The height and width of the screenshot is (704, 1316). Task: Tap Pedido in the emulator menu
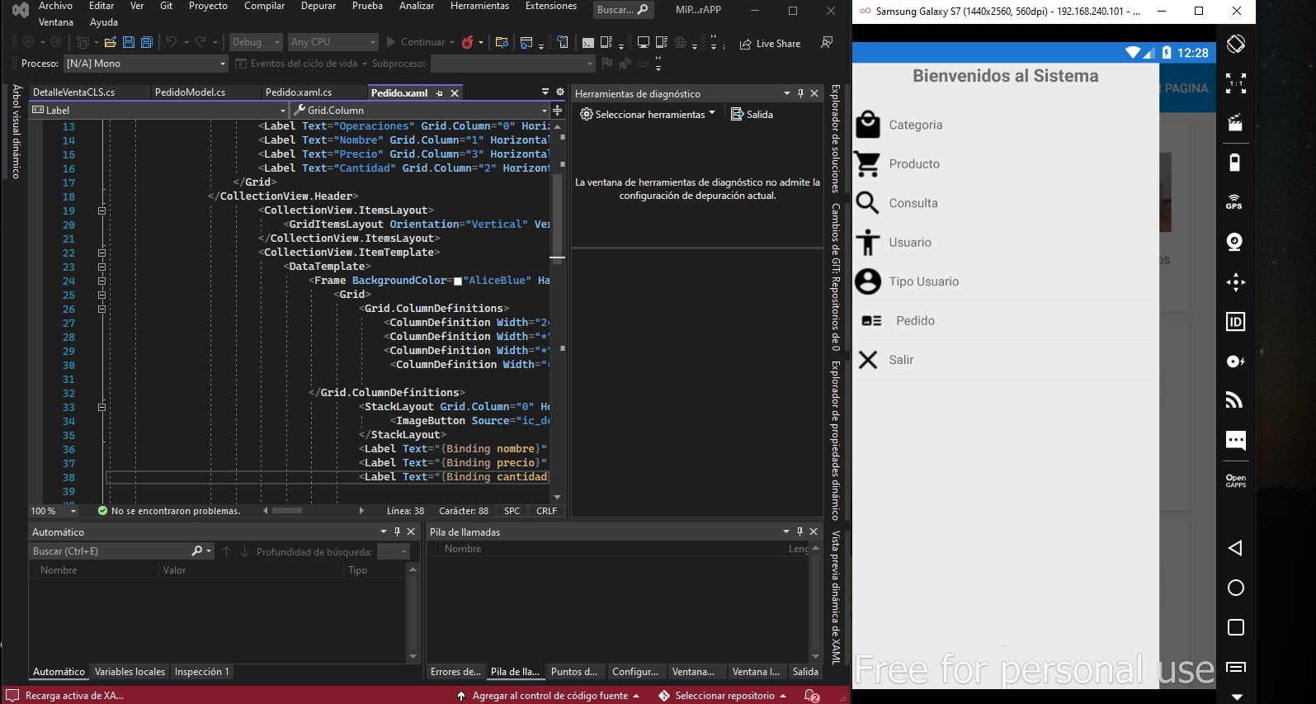click(x=1006, y=321)
